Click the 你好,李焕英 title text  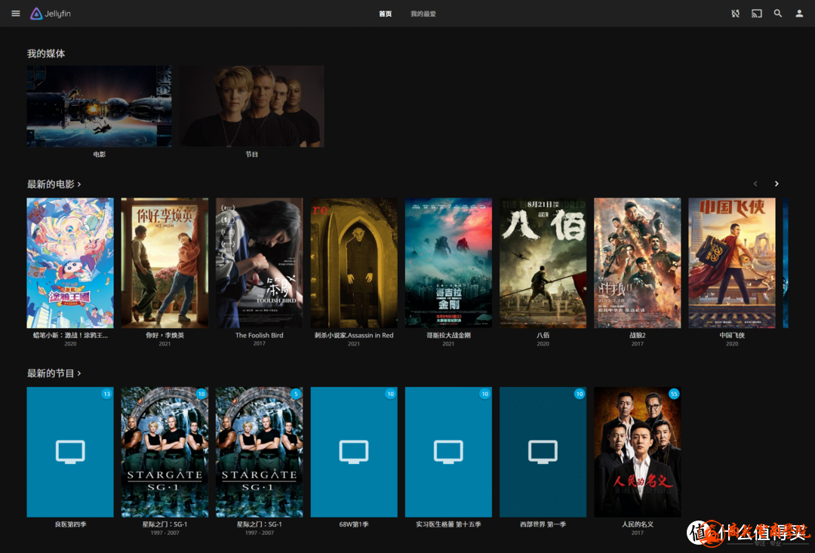click(165, 335)
